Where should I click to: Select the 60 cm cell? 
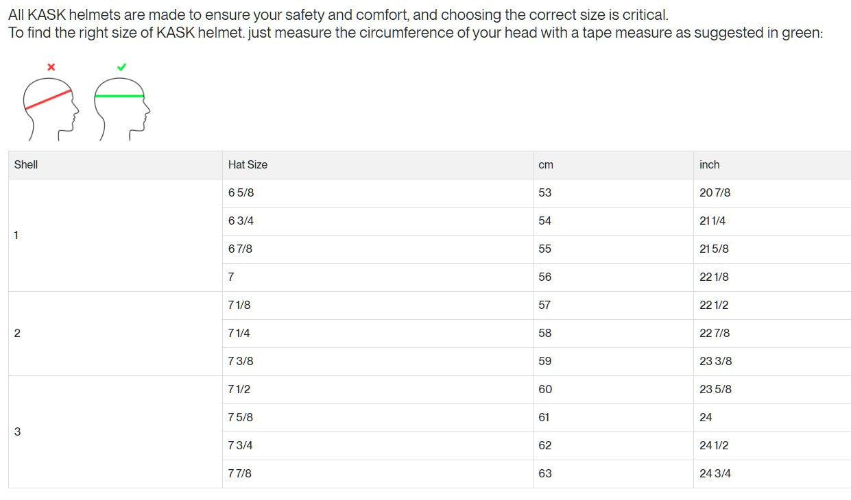tap(545, 390)
